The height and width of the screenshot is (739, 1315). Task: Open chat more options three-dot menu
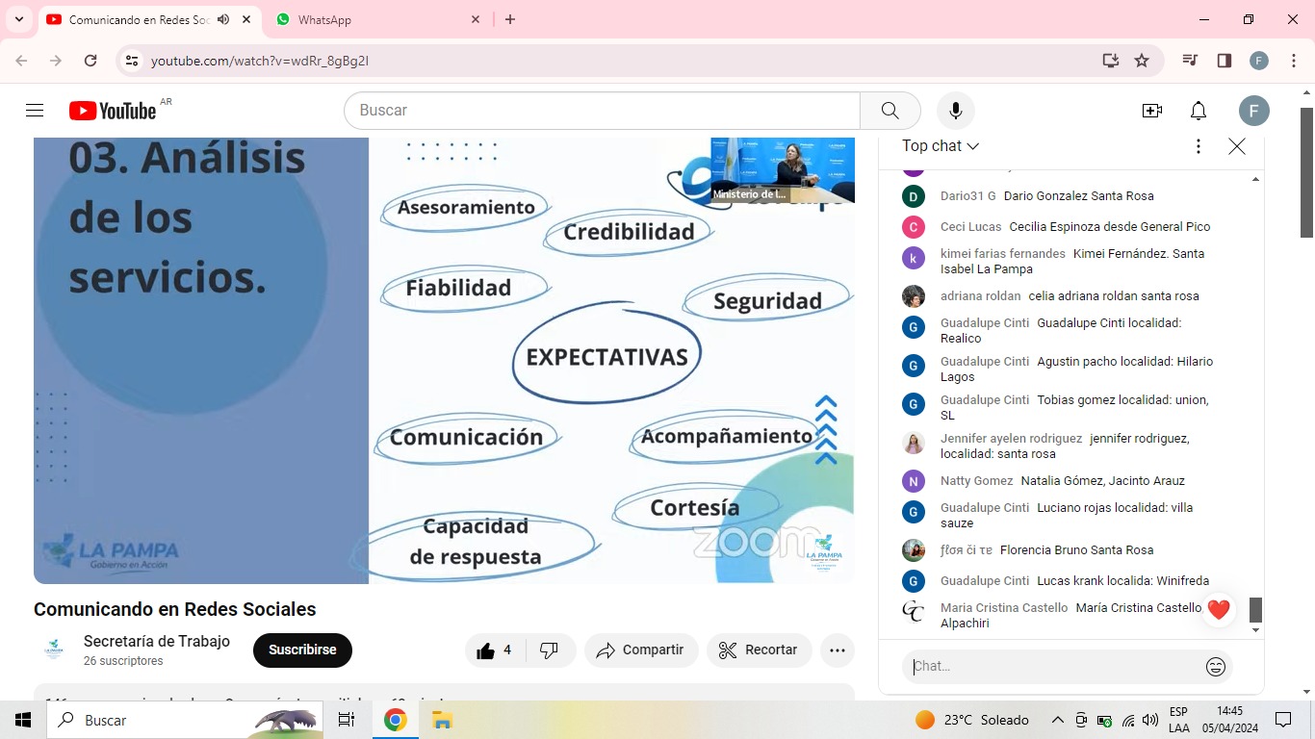click(1198, 146)
